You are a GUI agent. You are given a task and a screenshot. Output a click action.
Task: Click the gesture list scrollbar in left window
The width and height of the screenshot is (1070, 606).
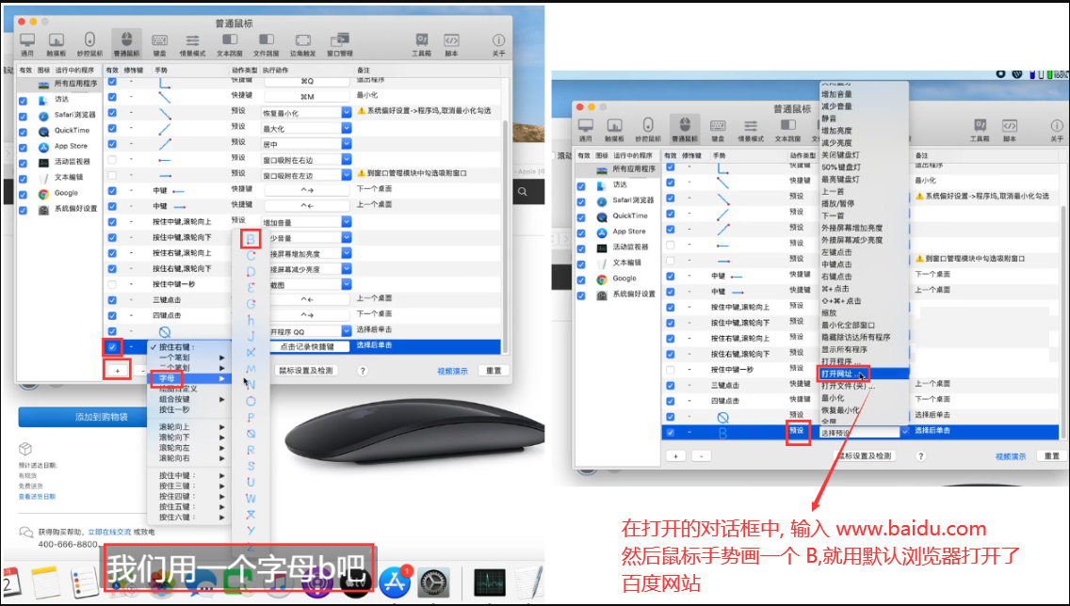tap(505, 238)
